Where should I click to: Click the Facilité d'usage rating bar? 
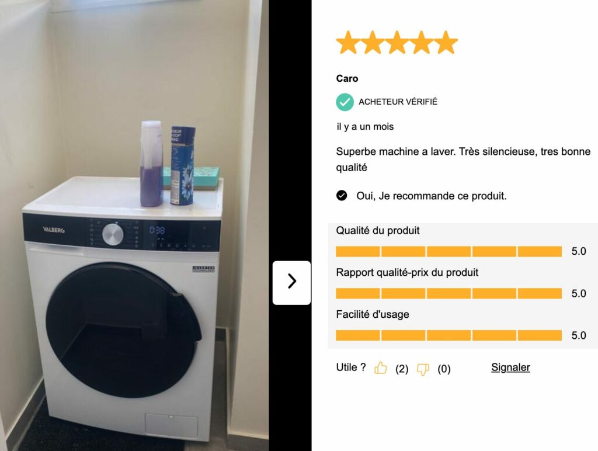[x=449, y=335]
